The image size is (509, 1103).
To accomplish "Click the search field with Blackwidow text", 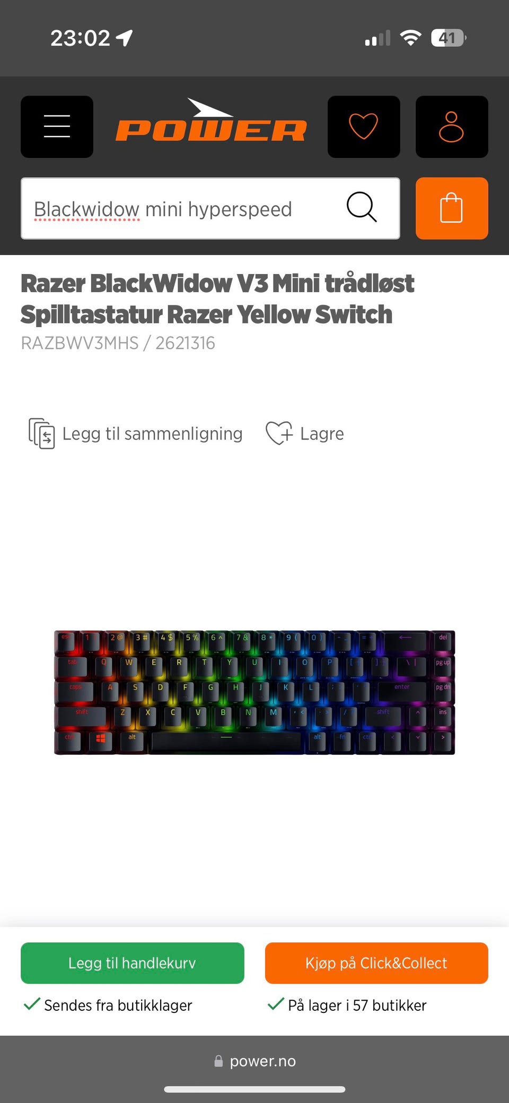I will coord(210,208).
